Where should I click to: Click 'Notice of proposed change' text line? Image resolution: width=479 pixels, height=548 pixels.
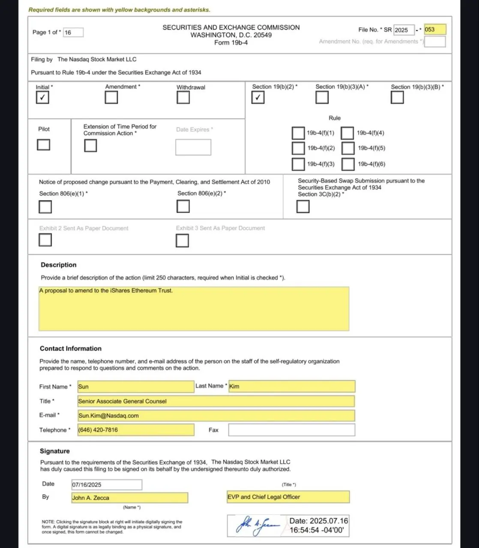tap(154, 182)
